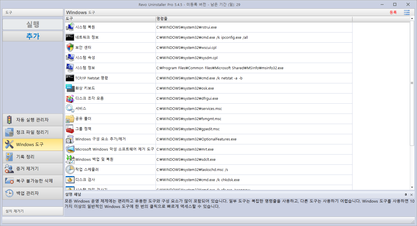Select the OptionalFeatures.exe command cell
417x226 pixels.
pyautogui.click(x=254, y=139)
